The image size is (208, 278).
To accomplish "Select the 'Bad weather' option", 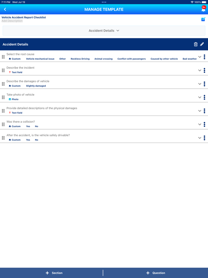I will tap(190, 59).
